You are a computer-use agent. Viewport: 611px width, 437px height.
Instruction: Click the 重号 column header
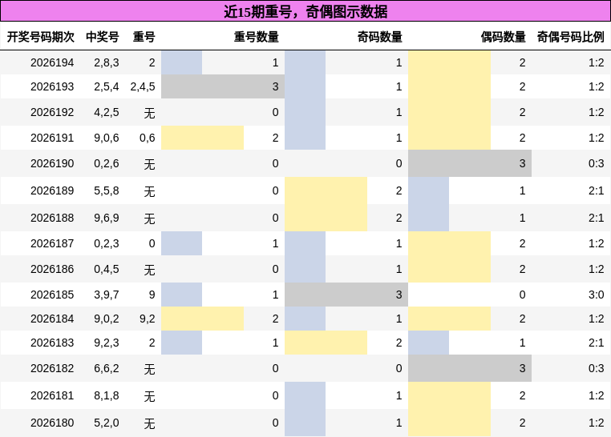click(x=144, y=37)
